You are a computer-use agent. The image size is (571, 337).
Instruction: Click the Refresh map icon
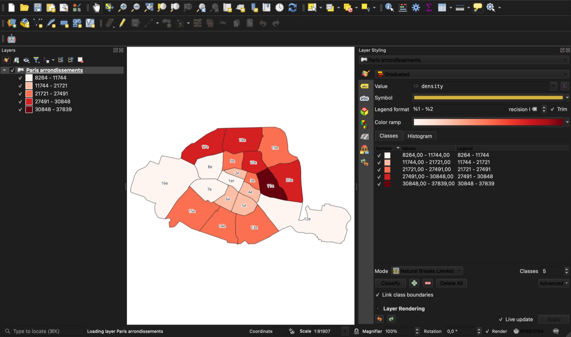point(293,7)
